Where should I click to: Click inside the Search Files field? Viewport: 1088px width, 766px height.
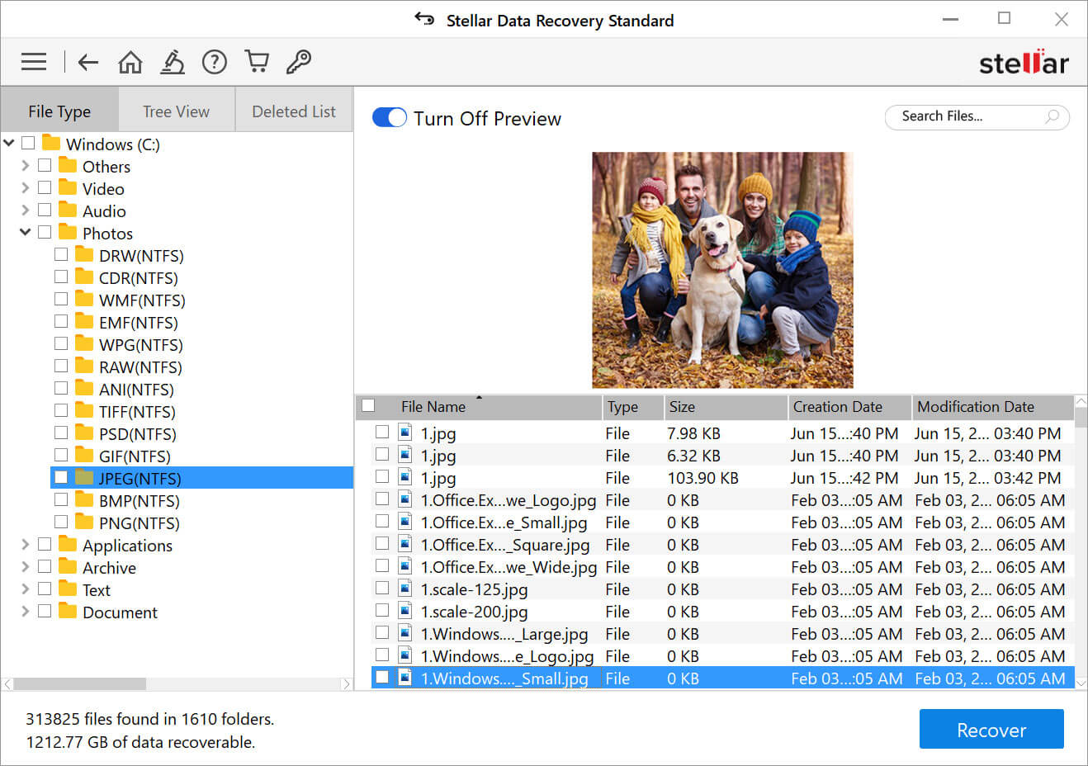point(958,117)
